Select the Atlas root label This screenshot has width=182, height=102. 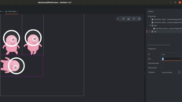pyautogui.click(x=154, y=16)
